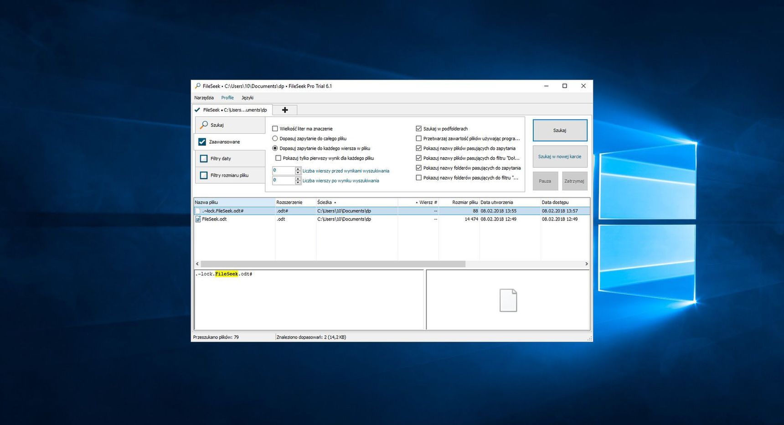Select the 'FileSeek.odt' result row
The height and width of the screenshot is (425, 784).
pos(392,219)
